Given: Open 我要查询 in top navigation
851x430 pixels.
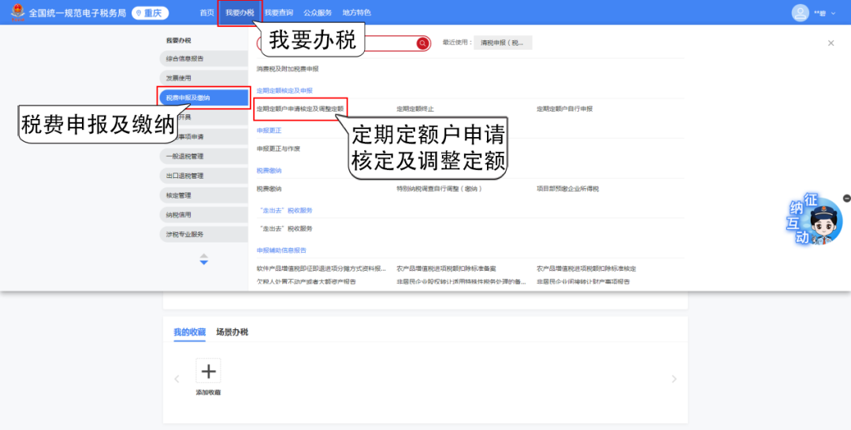Looking at the screenshot, I should pos(279,13).
